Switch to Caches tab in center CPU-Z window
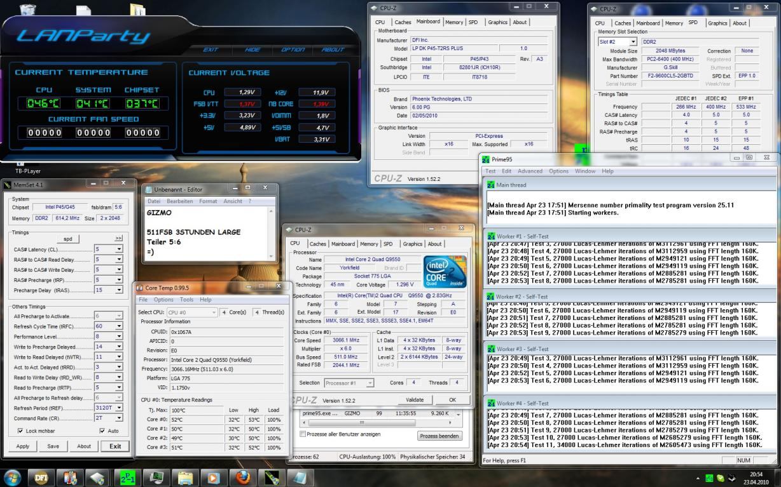This screenshot has height=487, width=781. click(x=318, y=244)
